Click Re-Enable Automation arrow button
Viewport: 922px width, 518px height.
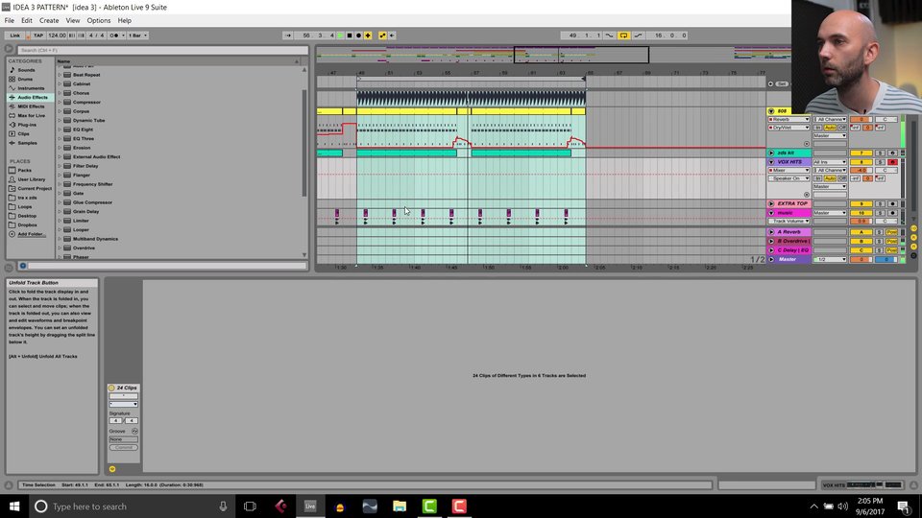point(392,35)
